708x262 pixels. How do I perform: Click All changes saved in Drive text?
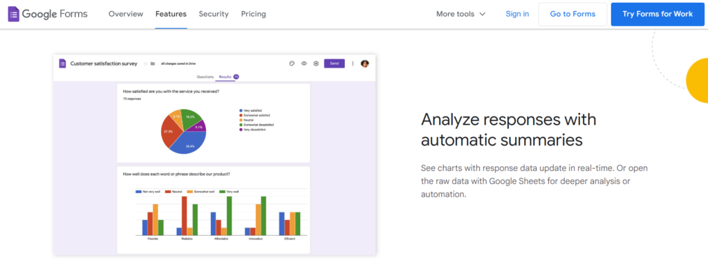click(x=178, y=63)
